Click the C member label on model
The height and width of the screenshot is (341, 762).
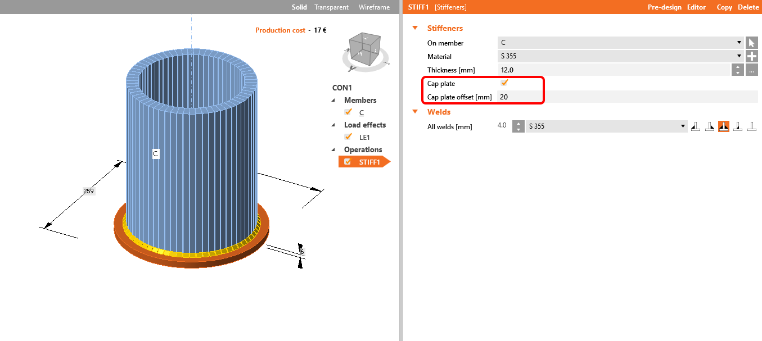[156, 153]
